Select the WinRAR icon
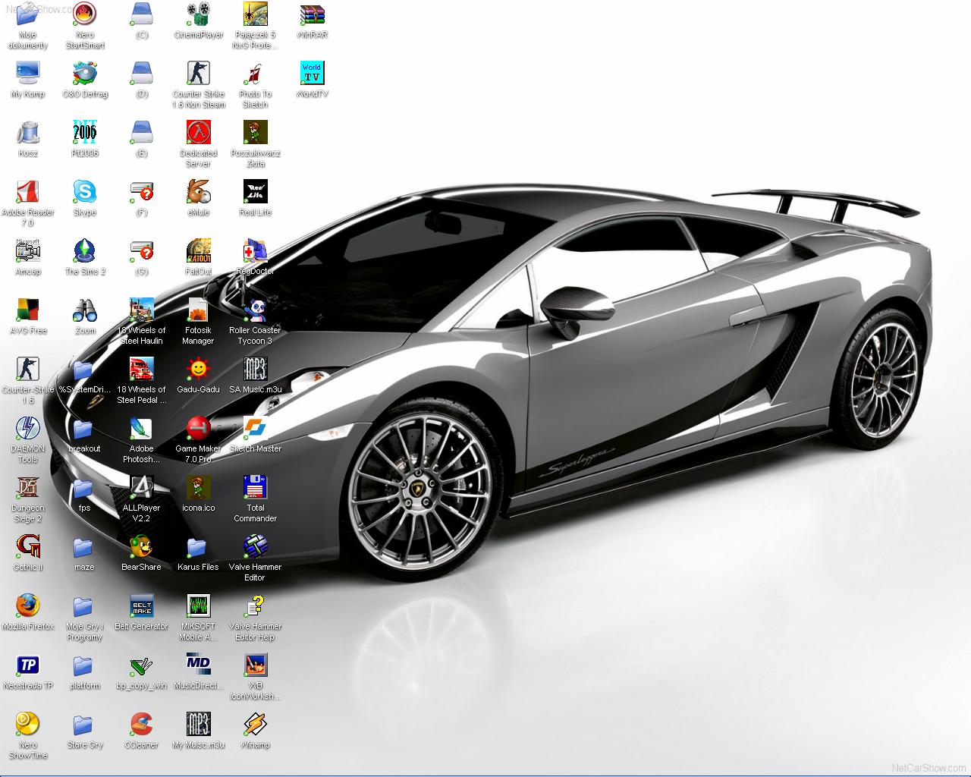The width and height of the screenshot is (971, 777). (312, 14)
